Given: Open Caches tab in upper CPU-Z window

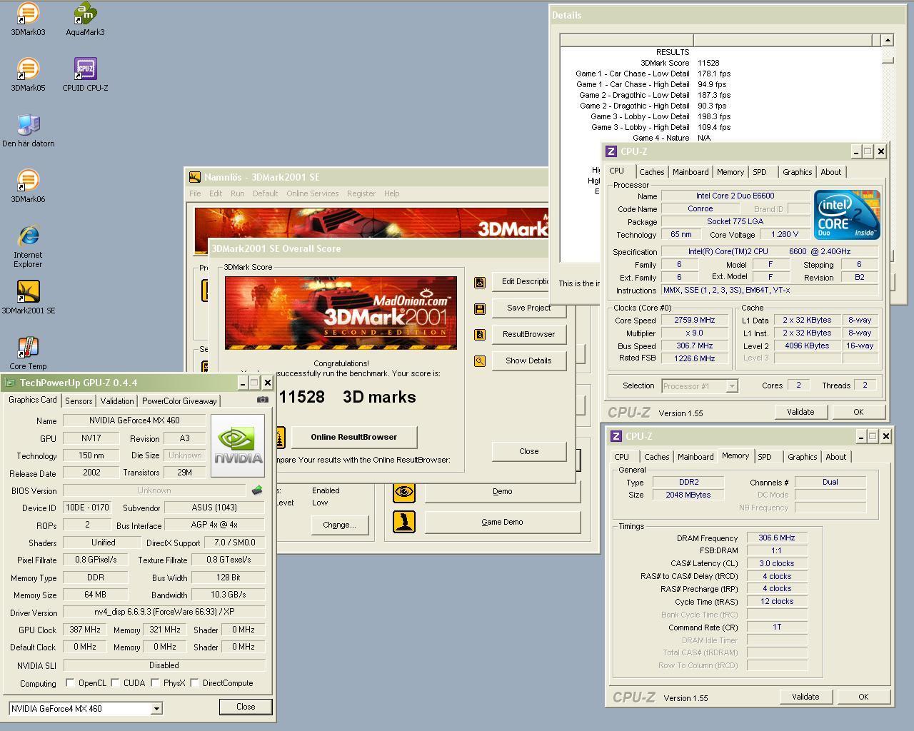Looking at the screenshot, I should click(x=652, y=172).
